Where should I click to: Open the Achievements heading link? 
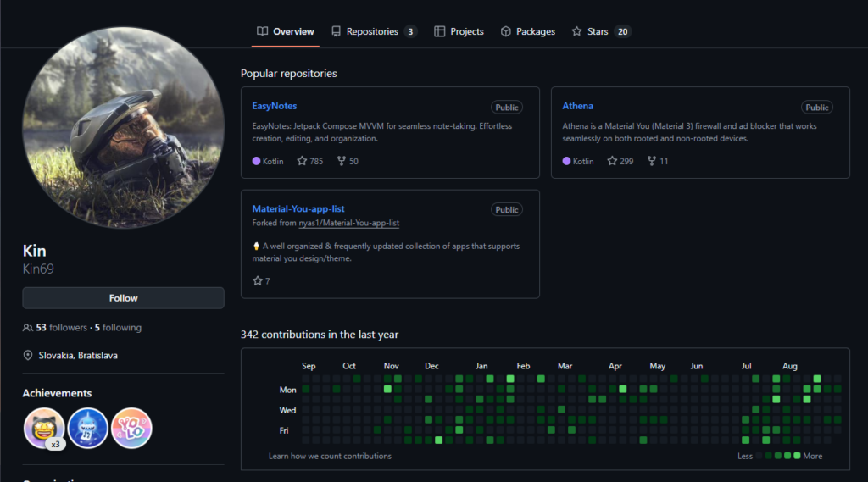[57, 393]
